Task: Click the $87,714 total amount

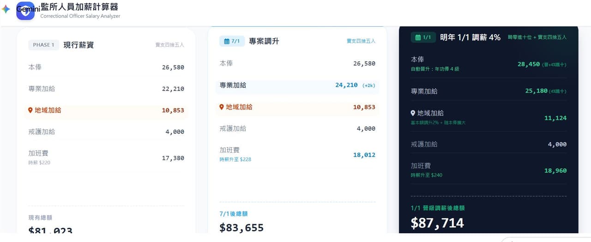Action: (437, 223)
